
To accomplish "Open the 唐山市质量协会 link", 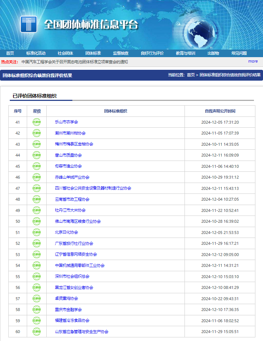I will (x=68, y=155).
